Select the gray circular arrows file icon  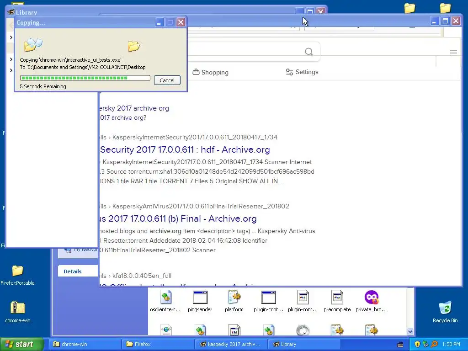click(x=303, y=330)
